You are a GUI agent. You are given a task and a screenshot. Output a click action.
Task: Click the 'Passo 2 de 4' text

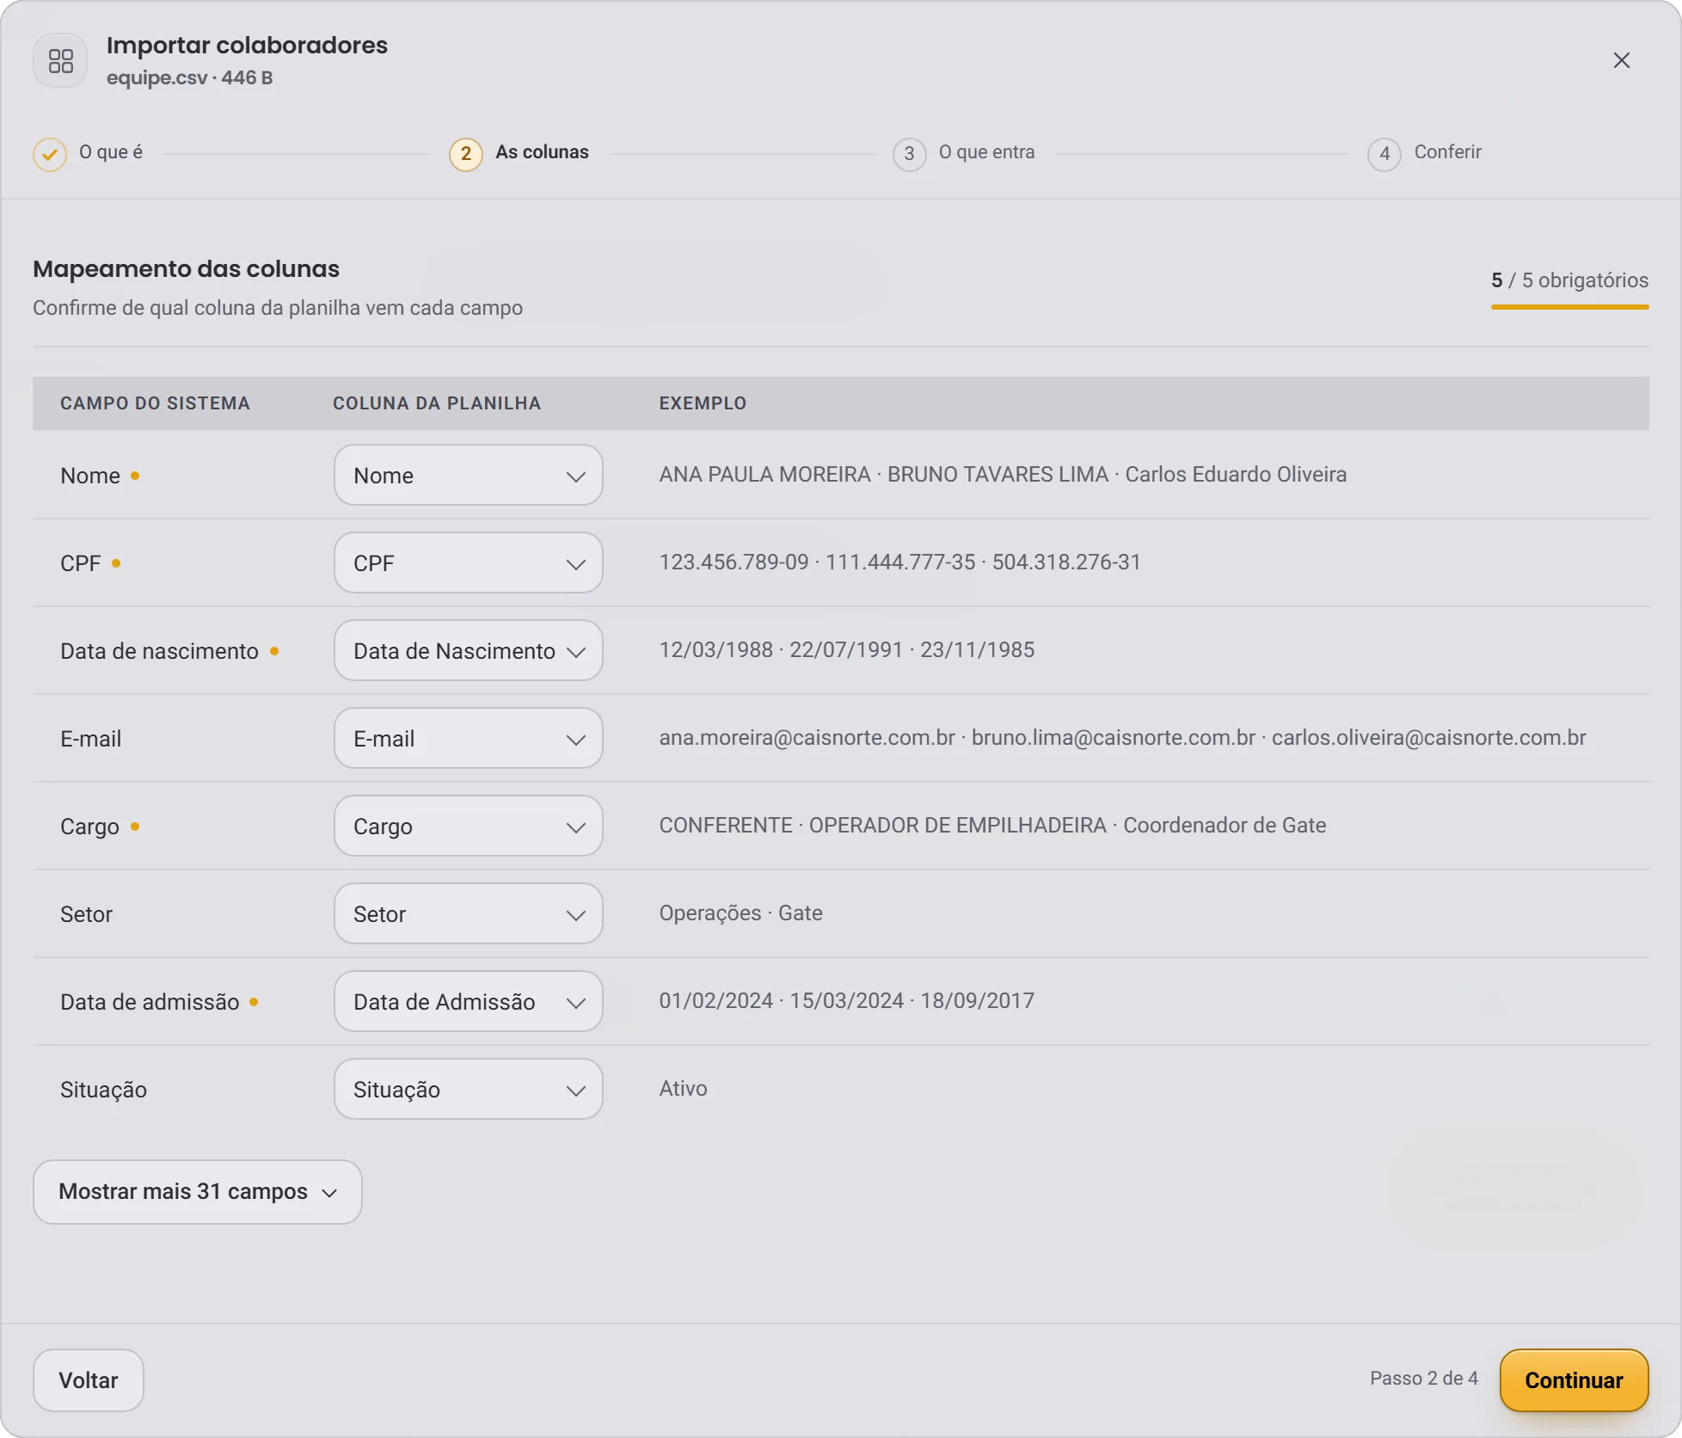(1423, 1379)
